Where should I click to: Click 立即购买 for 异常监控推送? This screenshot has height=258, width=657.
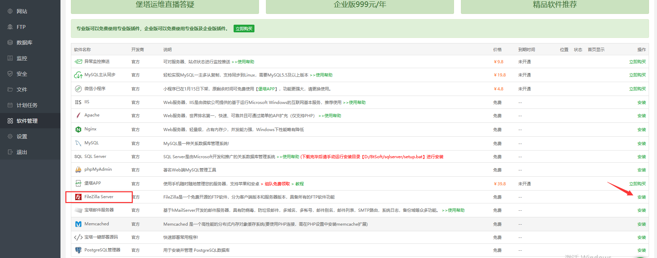coord(637,62)
